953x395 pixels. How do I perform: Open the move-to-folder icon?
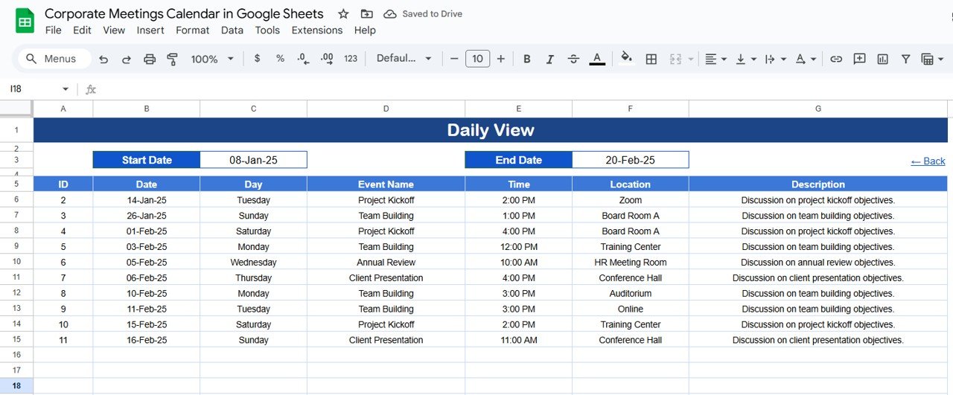click(x=366, y=14)
